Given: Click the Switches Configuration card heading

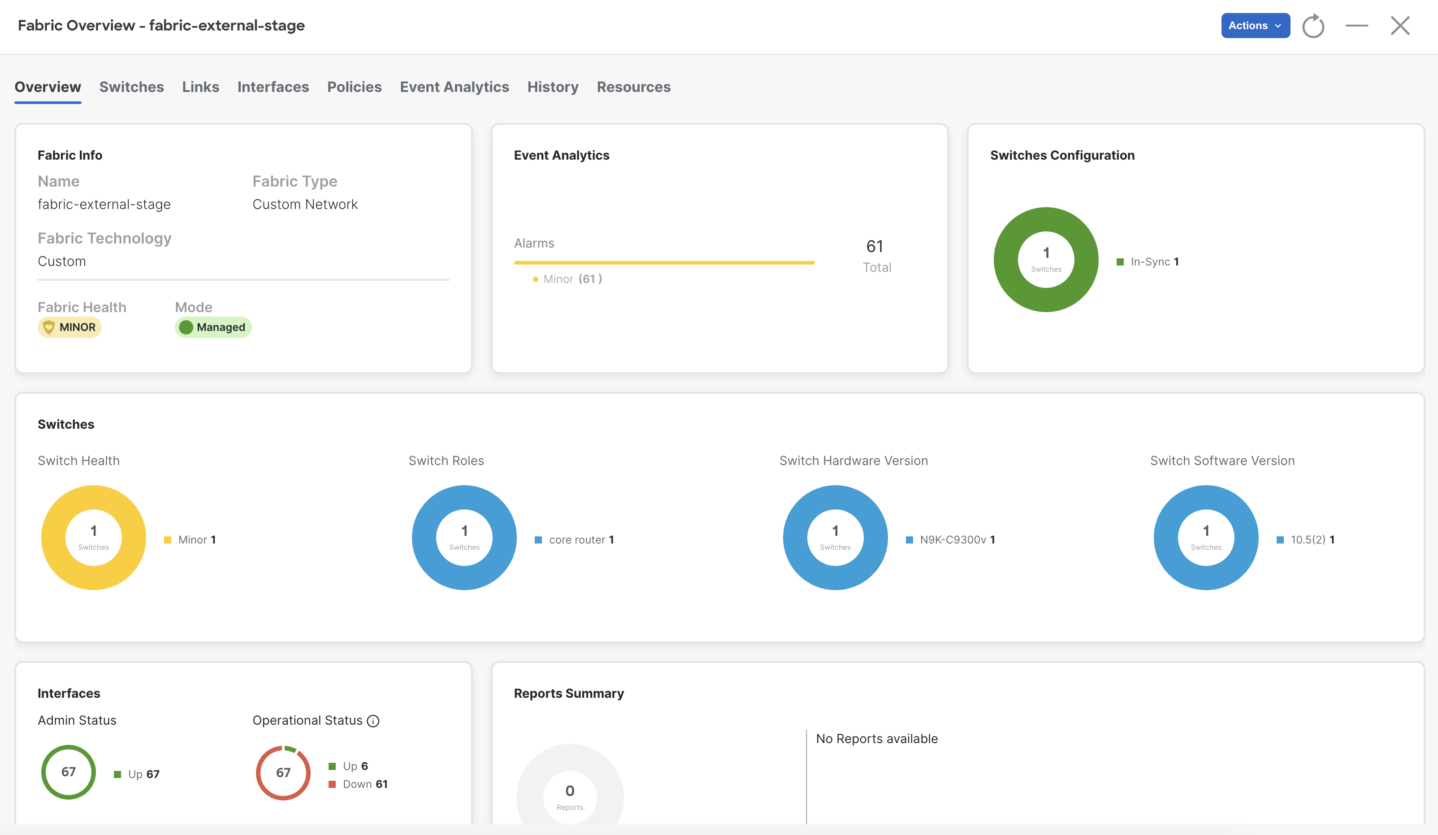Looking at the screenshot, I should (x=1062, y=155).
